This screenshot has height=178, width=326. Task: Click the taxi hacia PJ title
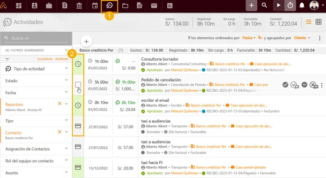(x=152, y=162)
